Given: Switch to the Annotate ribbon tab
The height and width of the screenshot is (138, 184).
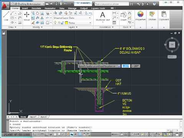Looking at the screenshot, I should pos(36,8).
